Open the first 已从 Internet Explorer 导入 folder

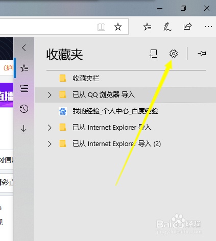[x=125, y=128]
